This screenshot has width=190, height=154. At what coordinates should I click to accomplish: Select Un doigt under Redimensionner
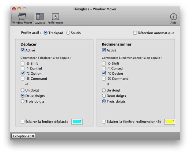tap(104, 90)
